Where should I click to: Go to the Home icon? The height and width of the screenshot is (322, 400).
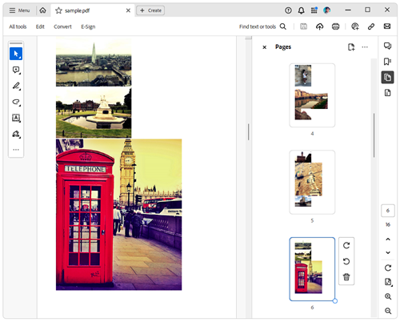coord(42,10)
